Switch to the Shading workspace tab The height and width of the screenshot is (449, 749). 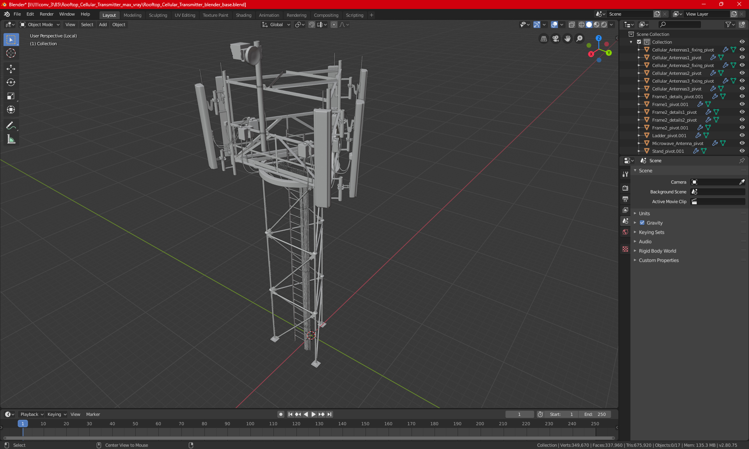pyautogui.click(x=243, y=15)
